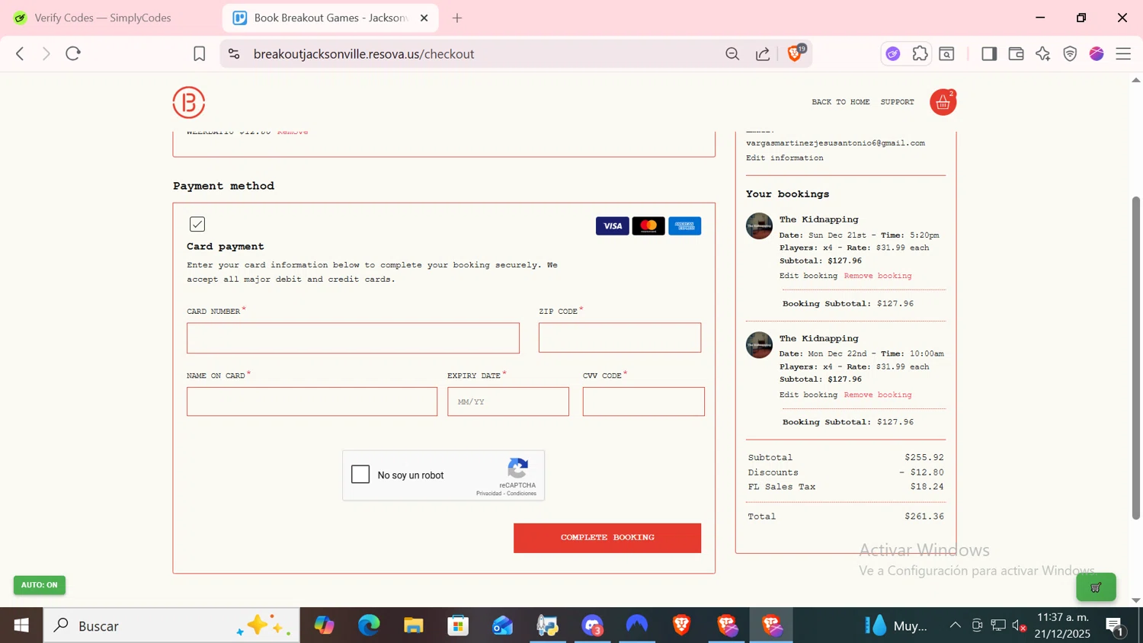Click the tab search toolbar icon
Screen dimensions: 1143x643
[947, 54]
